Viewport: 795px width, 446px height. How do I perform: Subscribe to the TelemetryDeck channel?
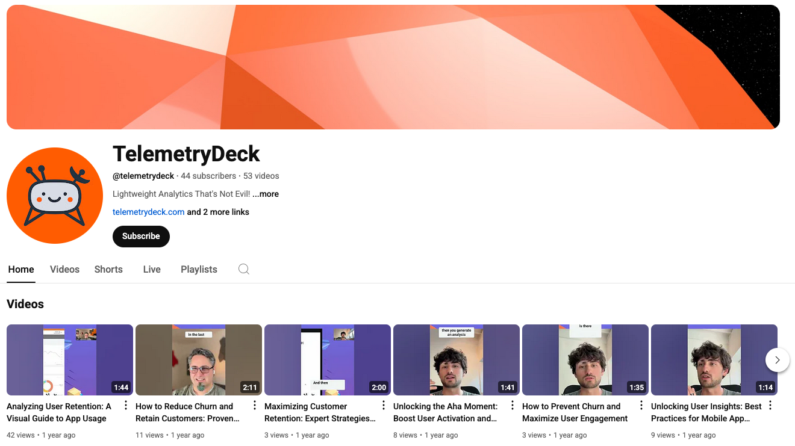click(x=141, y=236)
